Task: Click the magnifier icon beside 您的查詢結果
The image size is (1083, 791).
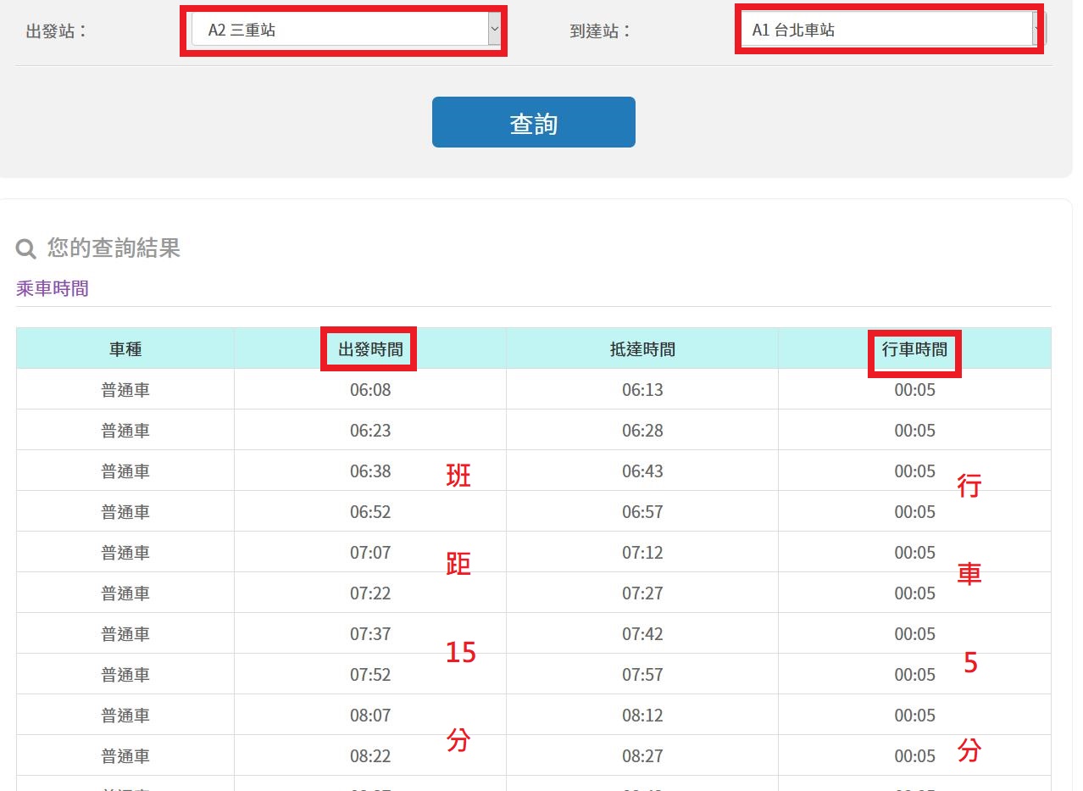Action: tap(26, 248)
